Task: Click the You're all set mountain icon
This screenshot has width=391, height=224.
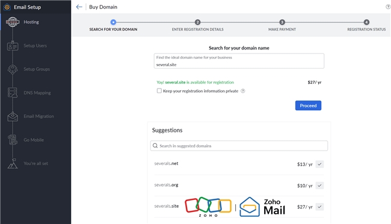Action: coord(13,164)
